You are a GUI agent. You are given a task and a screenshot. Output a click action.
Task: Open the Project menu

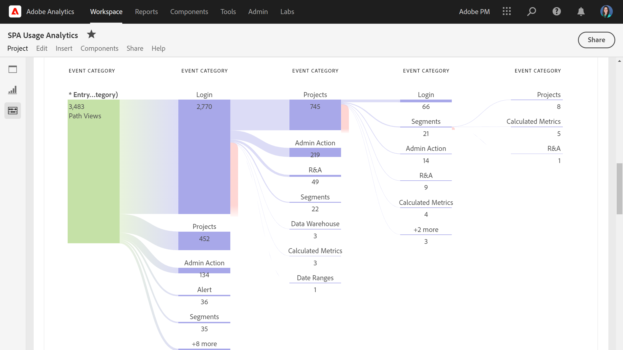click(x=18, y=48)
